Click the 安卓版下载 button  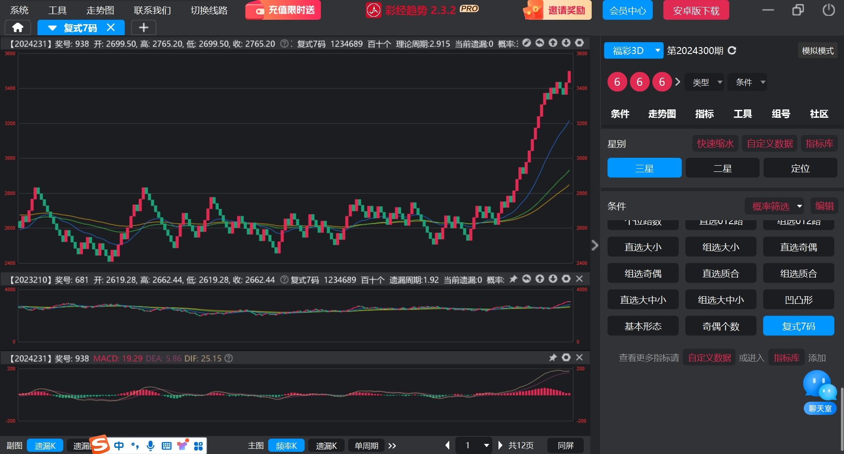[696, 10]
